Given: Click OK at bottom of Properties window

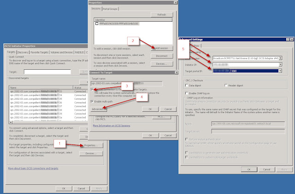Looking at the screenshot, I should pos(151,135).
